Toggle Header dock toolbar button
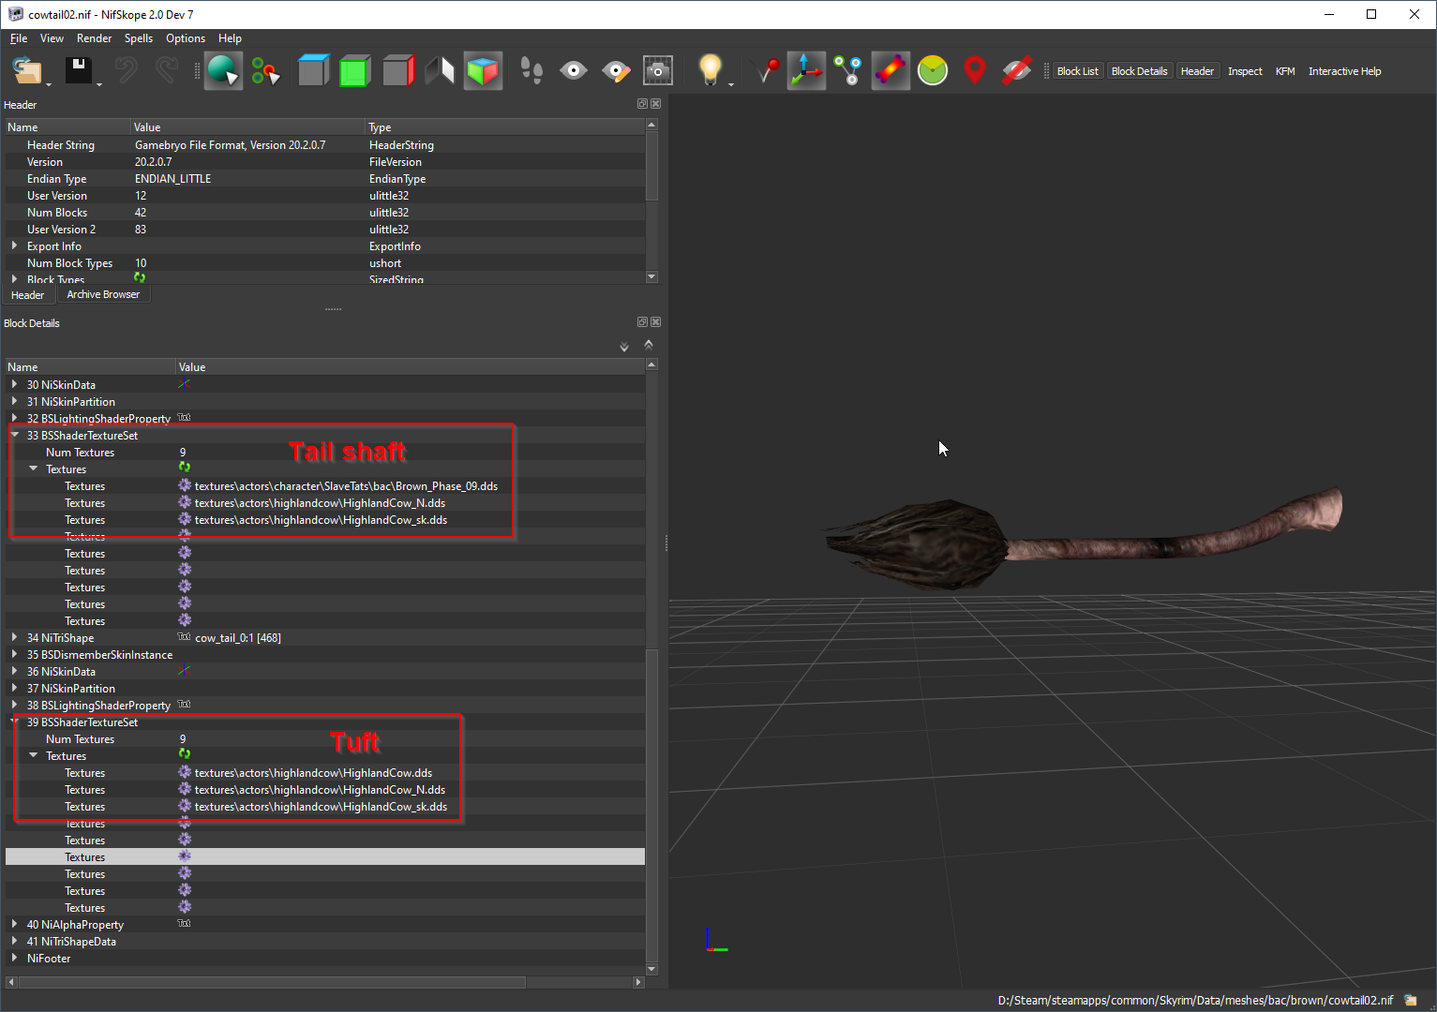The height and width of the screenshot is (1012, 1437). (1197, 71)
